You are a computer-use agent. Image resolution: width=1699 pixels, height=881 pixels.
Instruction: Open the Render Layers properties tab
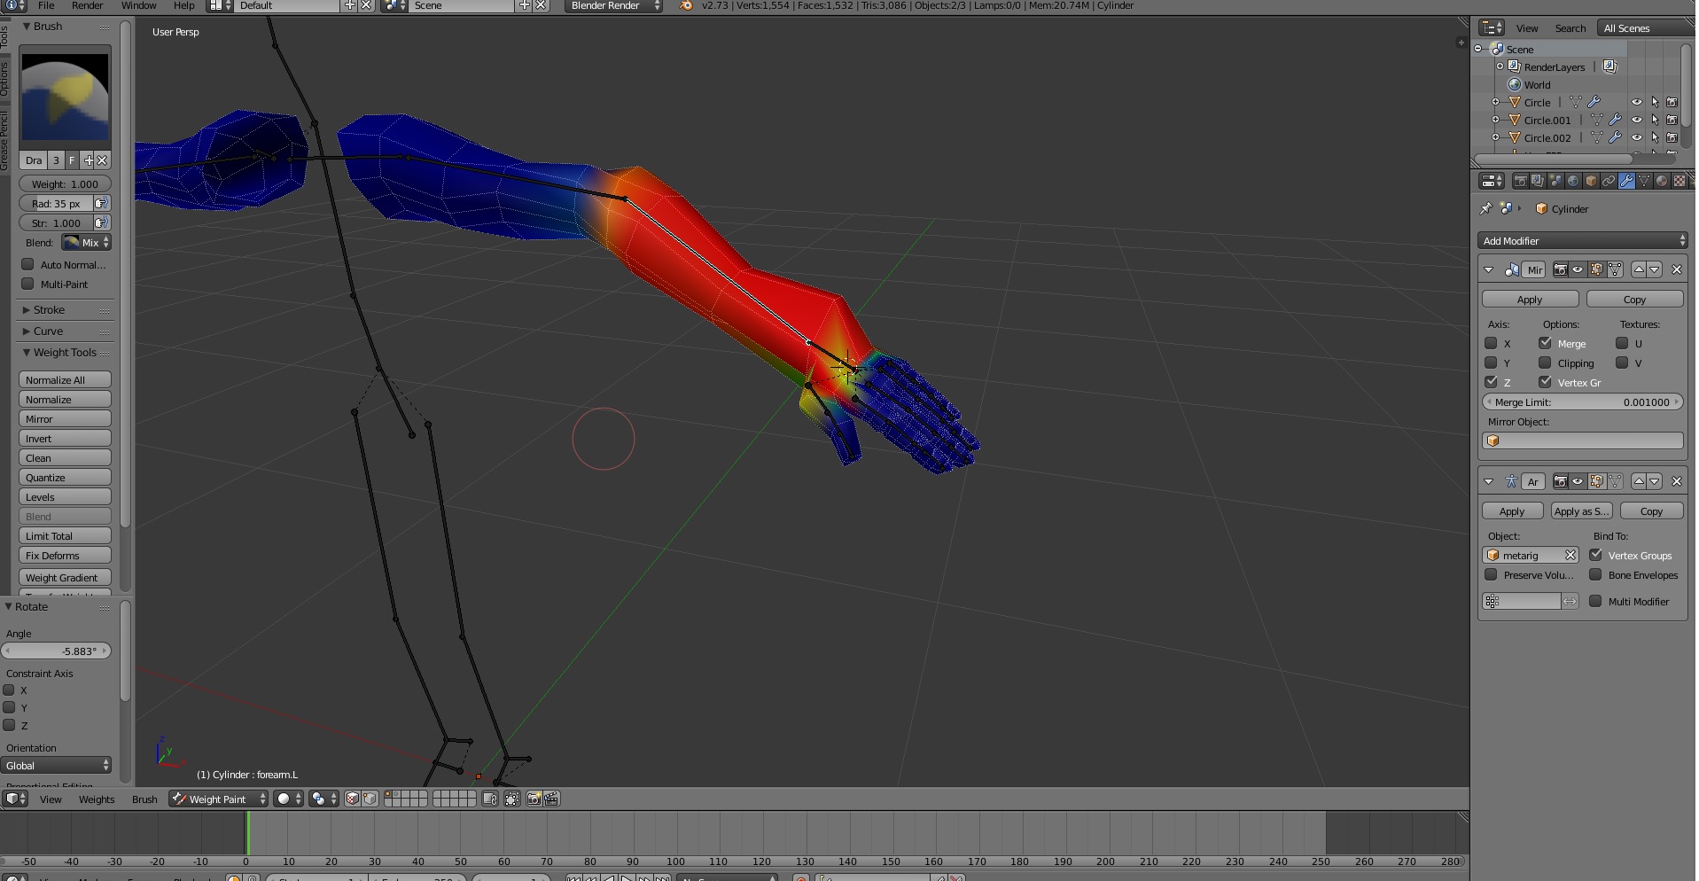click(x=1538, y=181)
